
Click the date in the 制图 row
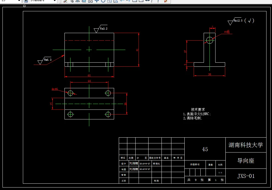(145, 169)
